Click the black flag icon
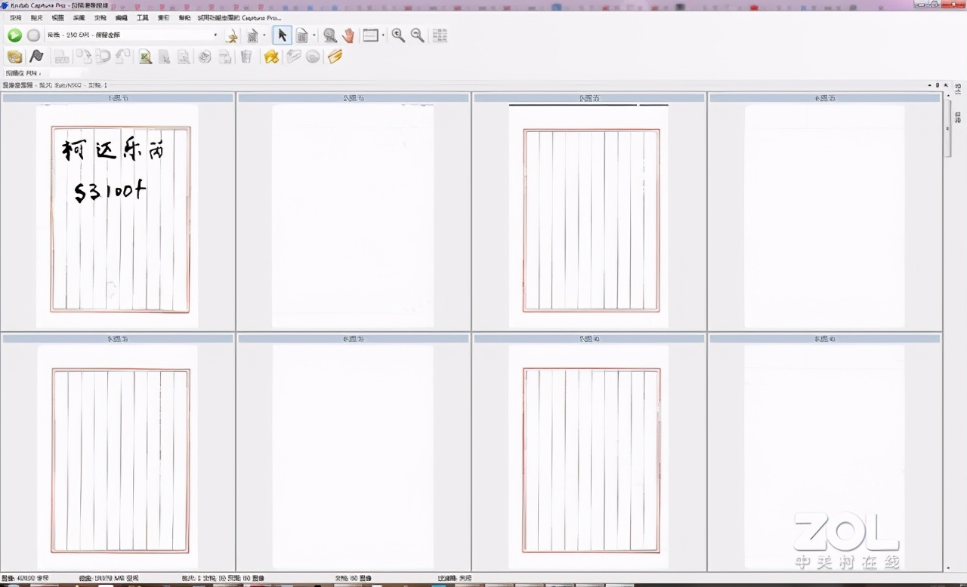 [x=36, y=57]
